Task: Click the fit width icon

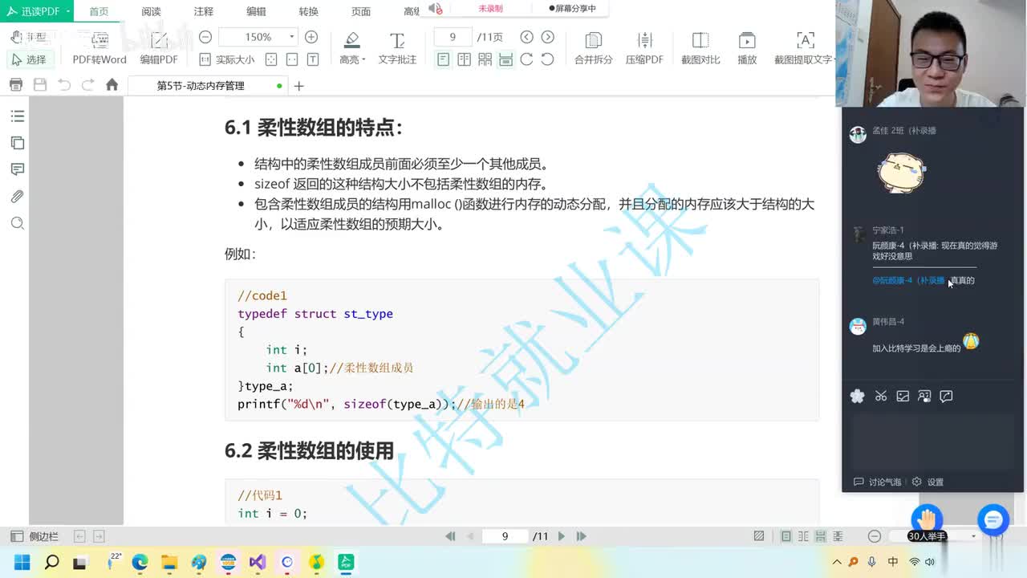Action: 292,59
